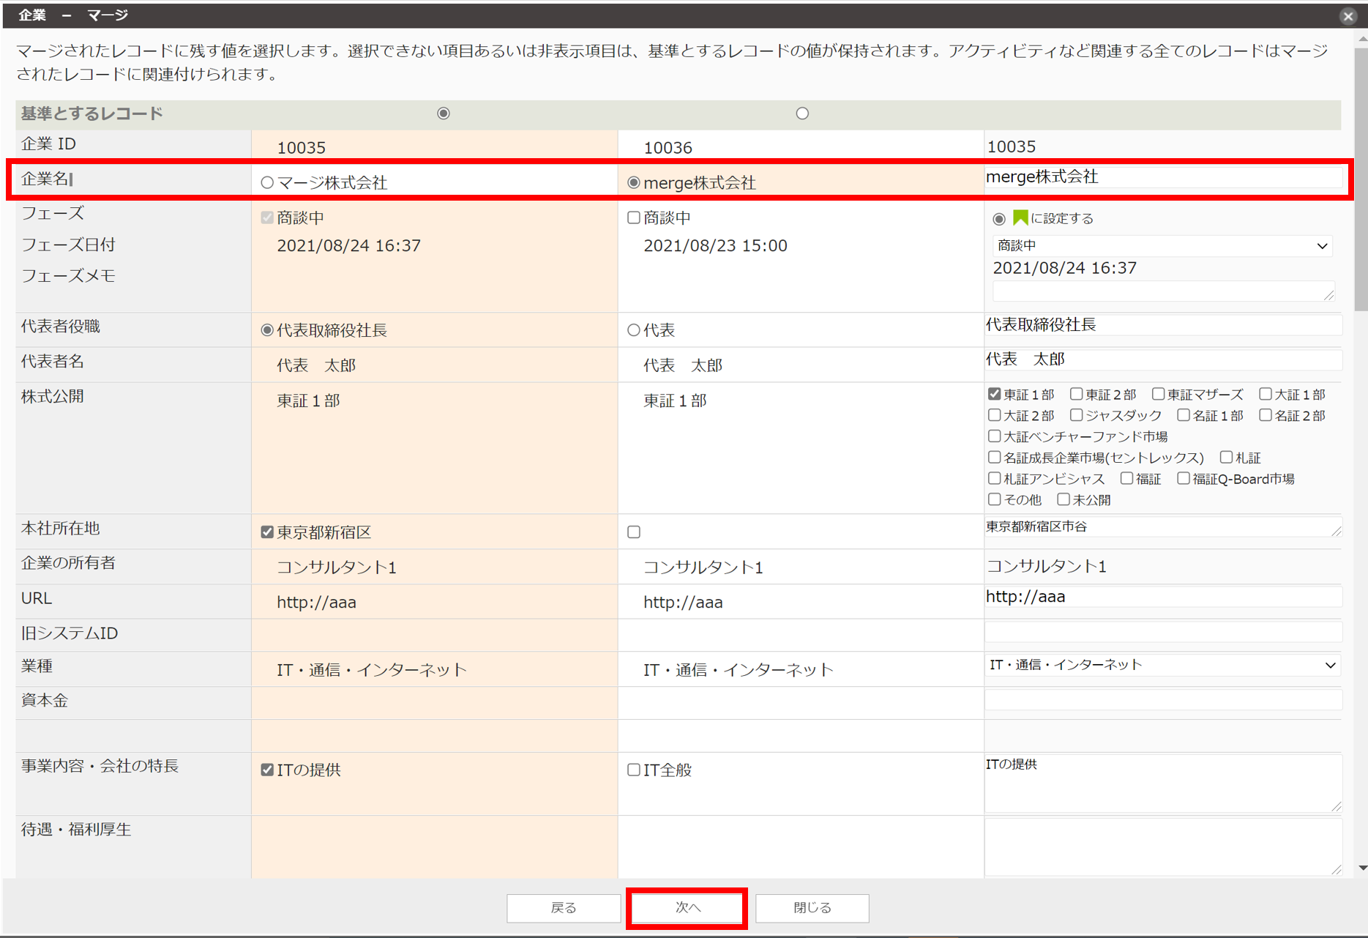Tick the ジャスダック checkbox
Screen dimensions: 1368x938
(1076, 416)
